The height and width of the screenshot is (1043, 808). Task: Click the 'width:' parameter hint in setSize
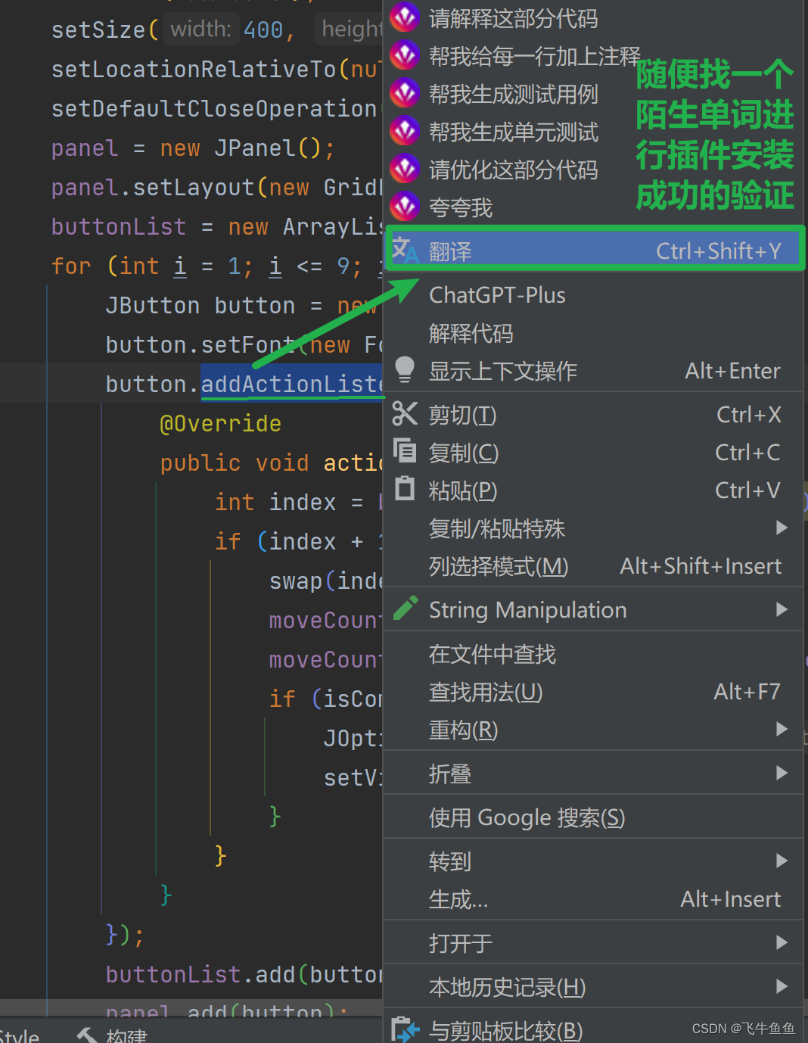pyautogui.click(x=200, y=29)
